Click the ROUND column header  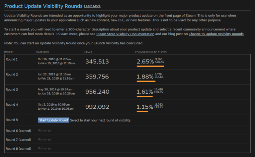9,52
